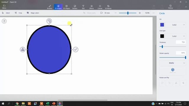Zoom out with the minus button
The image size is (189, 106).
click(115, 13)
